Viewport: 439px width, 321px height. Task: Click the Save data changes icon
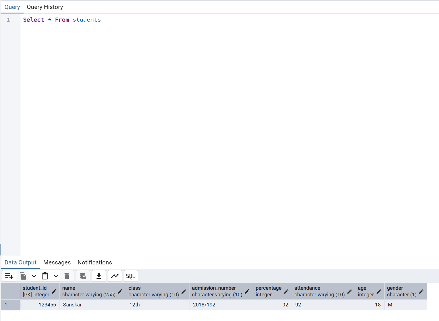[x=83, y=276]
